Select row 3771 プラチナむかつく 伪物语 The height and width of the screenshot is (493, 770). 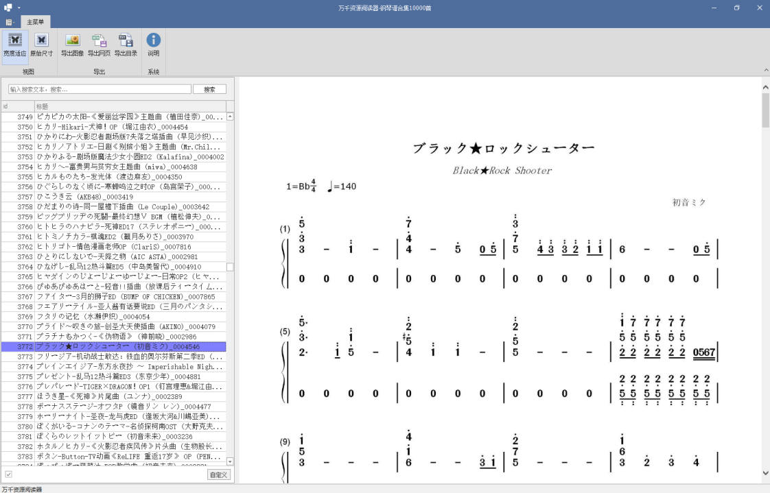tap(113, 337)
